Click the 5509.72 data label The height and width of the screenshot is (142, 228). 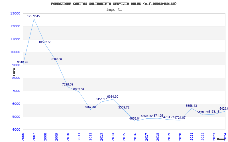(x=124, y=108)
